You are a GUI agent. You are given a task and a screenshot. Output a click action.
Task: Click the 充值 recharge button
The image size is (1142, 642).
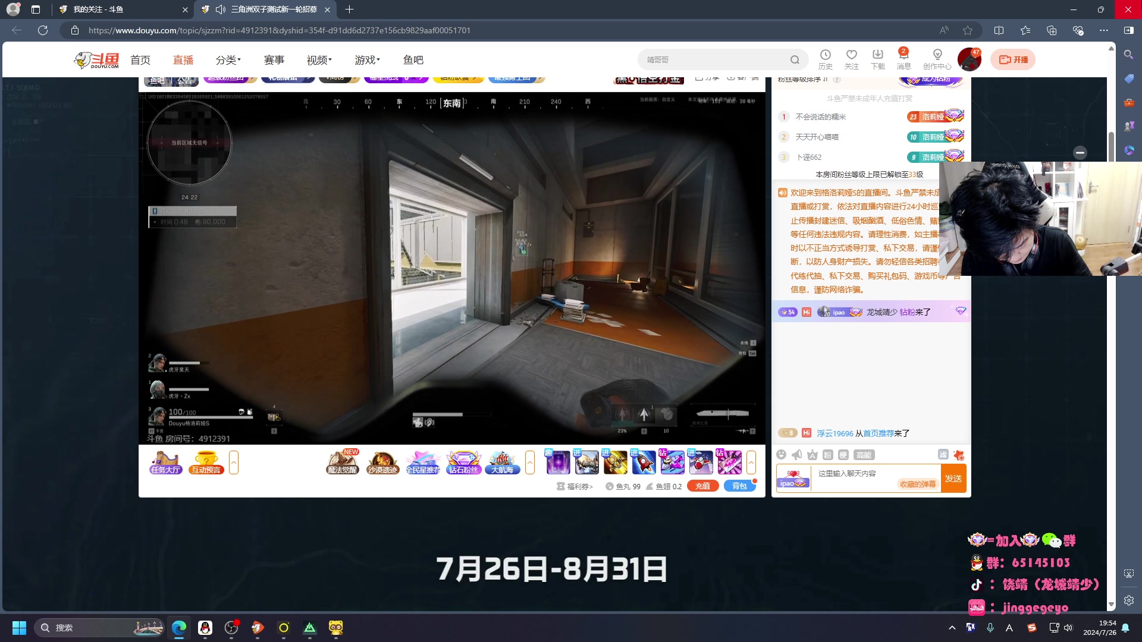click(x=702, y=486)
